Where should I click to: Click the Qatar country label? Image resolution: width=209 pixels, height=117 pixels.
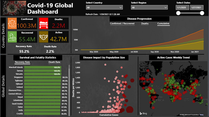pyautogui.click(x=20, y=107)
